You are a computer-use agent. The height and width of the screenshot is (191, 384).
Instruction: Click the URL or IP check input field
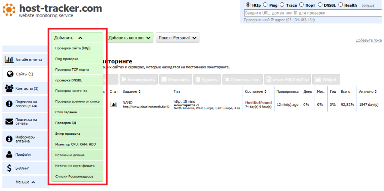[x=311, y=13]
